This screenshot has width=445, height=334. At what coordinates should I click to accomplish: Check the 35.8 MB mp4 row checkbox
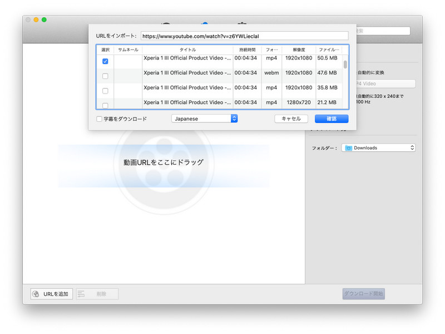[x=105, y=91]
